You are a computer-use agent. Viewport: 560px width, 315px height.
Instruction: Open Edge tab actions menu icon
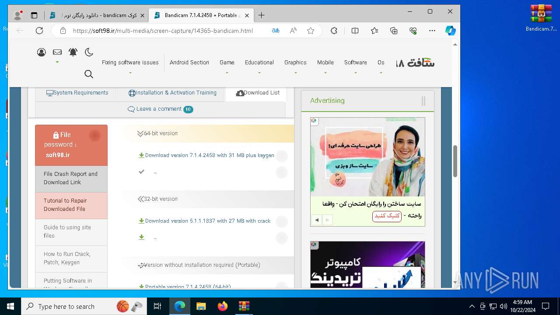click(34, 15)
